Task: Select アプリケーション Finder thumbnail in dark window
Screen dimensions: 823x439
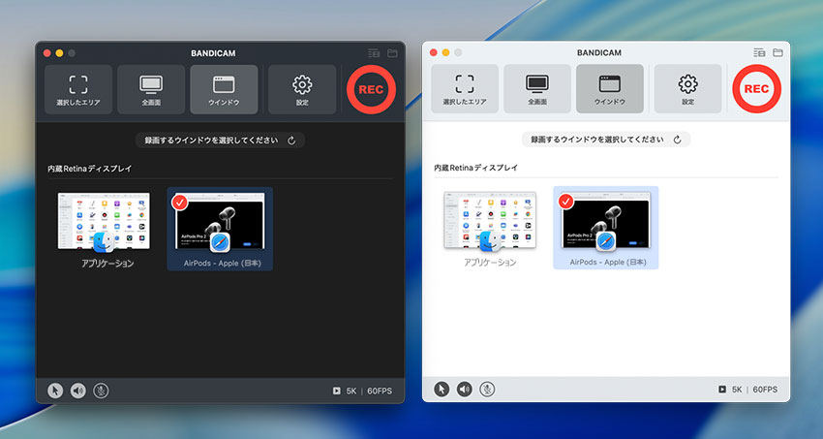Action: 107,229
